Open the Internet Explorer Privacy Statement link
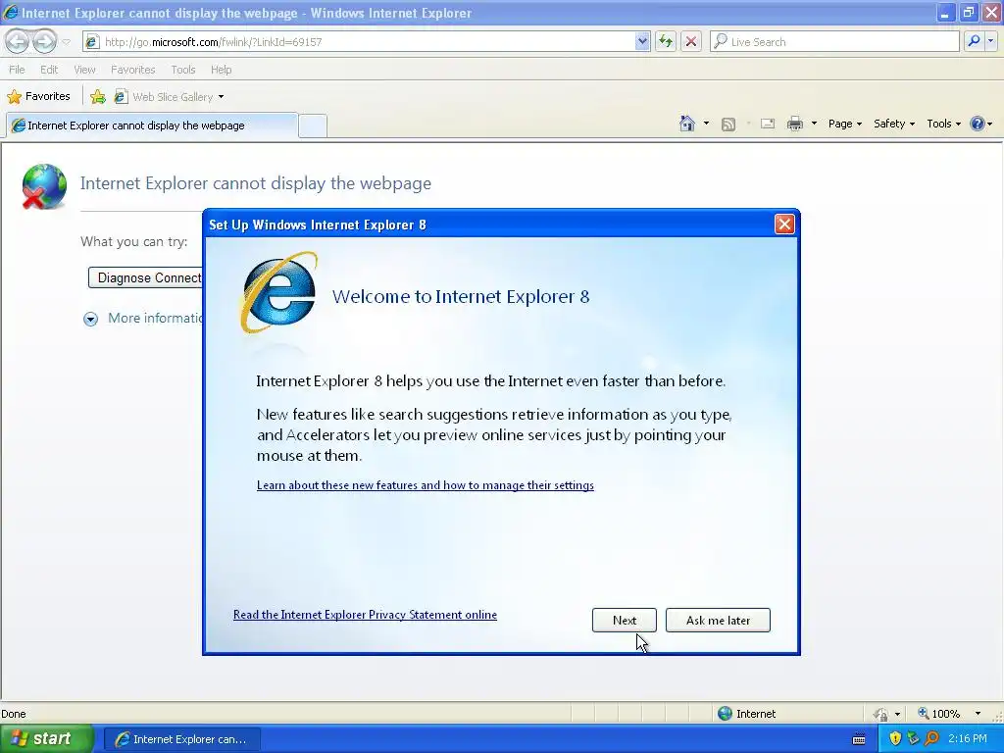 (x=365, y=615)
